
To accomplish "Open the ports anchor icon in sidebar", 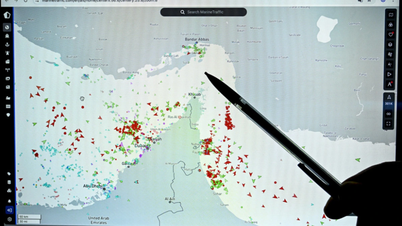I will 7,44.
